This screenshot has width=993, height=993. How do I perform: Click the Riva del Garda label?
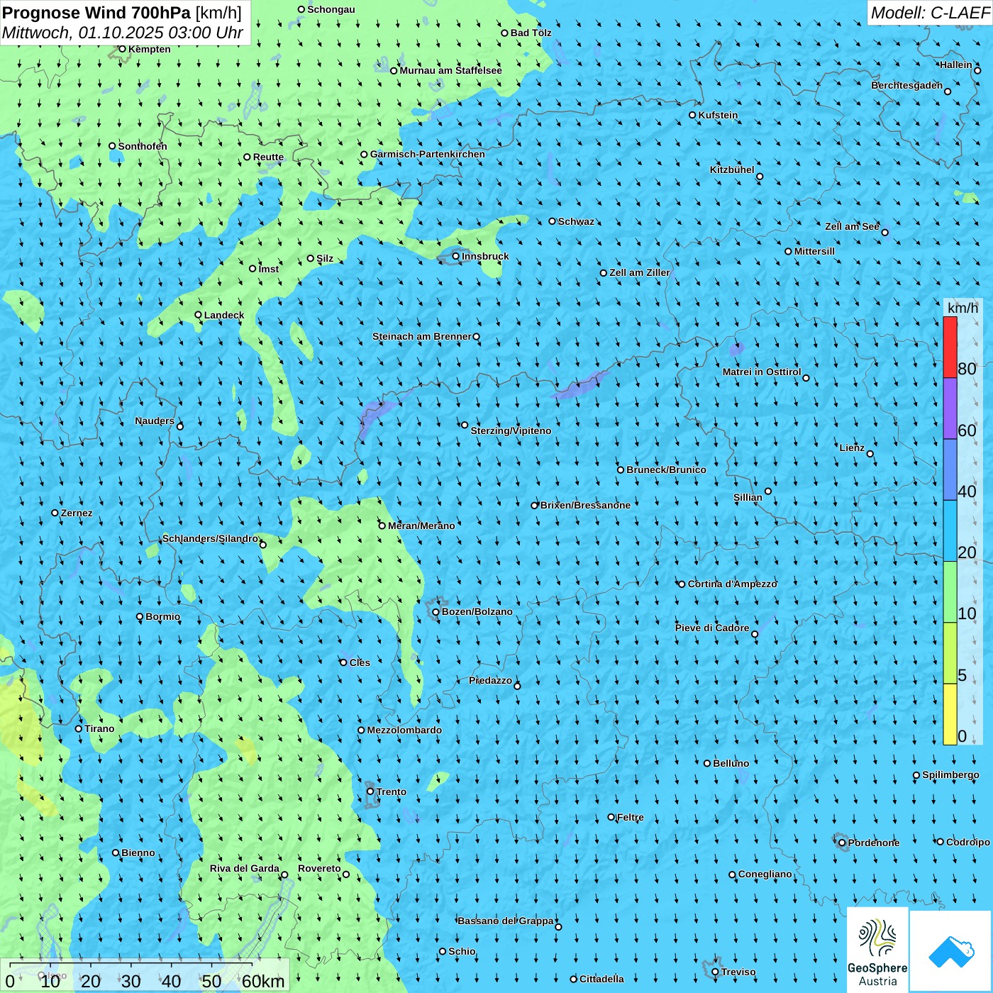pyautogui.click(x=245, y=868)
